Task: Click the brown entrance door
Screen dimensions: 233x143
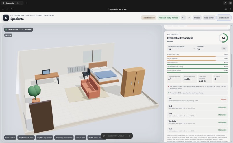Action: 41,116
